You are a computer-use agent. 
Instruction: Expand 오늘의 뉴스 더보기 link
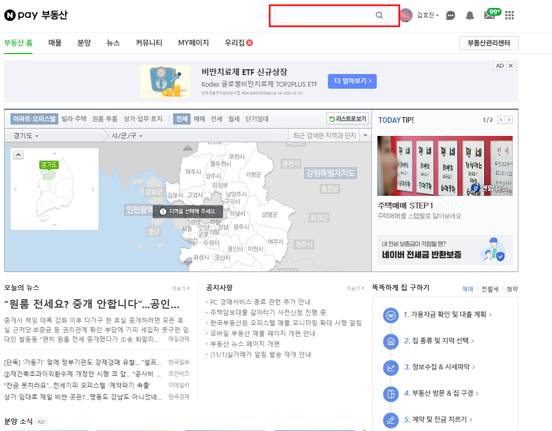[x=181, y=288]
